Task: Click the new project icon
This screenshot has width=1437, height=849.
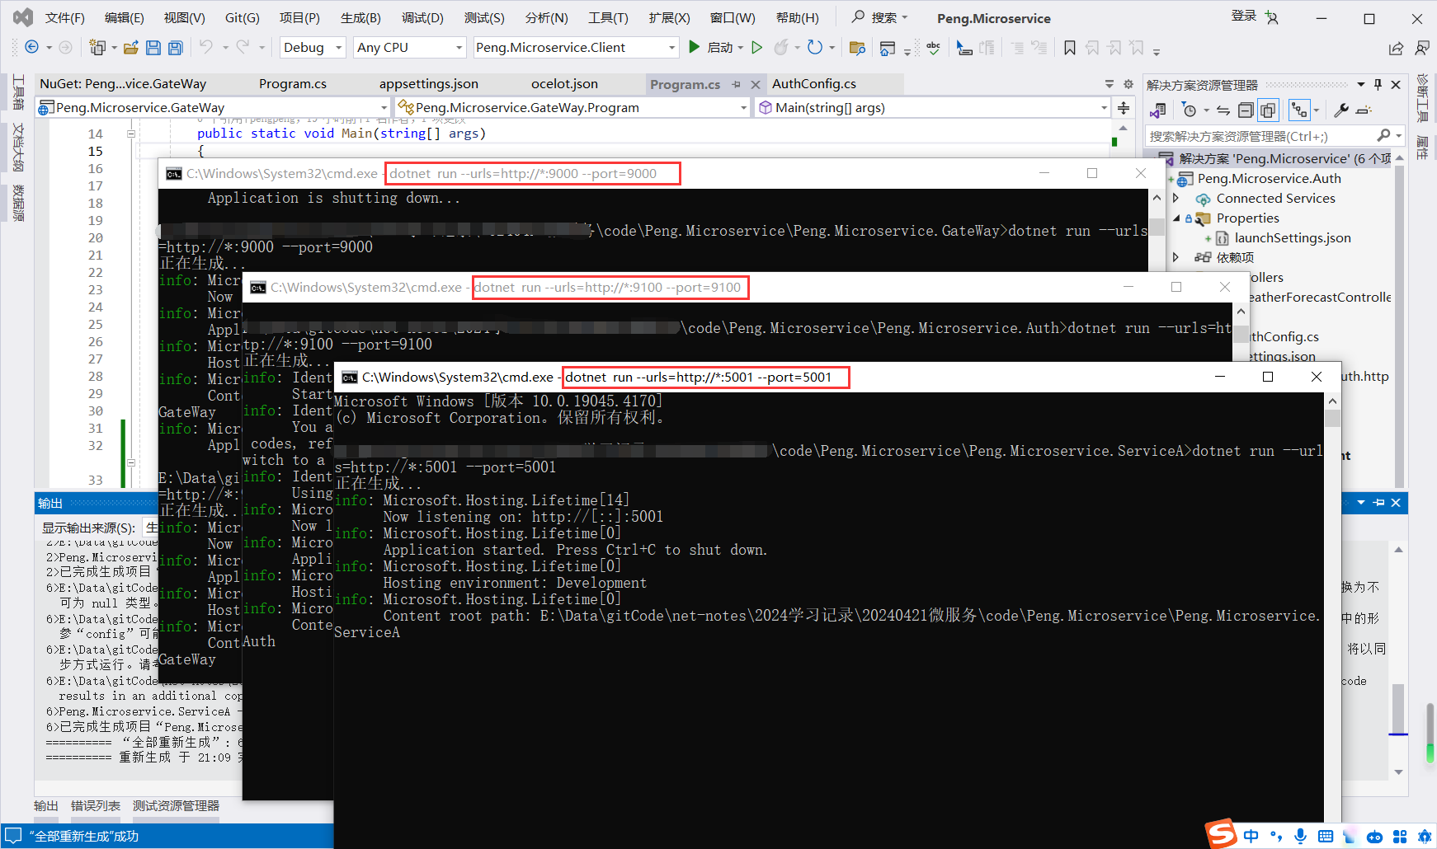Action: point(97,47)
